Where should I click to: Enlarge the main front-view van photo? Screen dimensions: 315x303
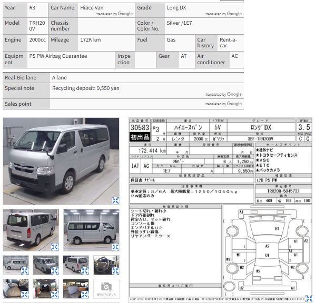[61, 161]
